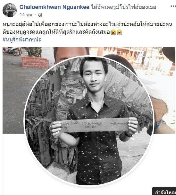Click the "กำลังโหลด" loading label
The width and height of the screenshot is (176, 195).
tap(165, 192)
